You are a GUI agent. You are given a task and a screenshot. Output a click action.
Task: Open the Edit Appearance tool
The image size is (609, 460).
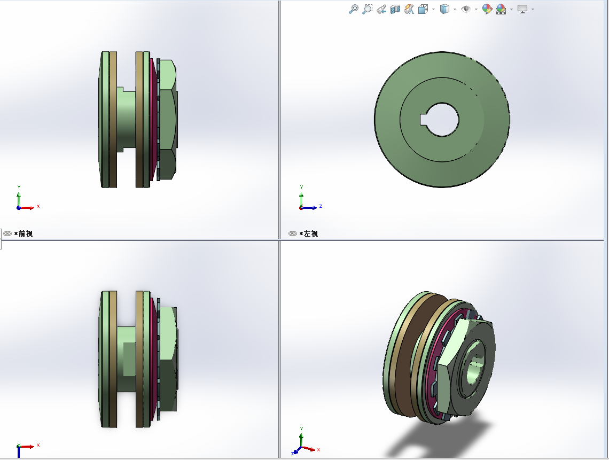[487, 9]
